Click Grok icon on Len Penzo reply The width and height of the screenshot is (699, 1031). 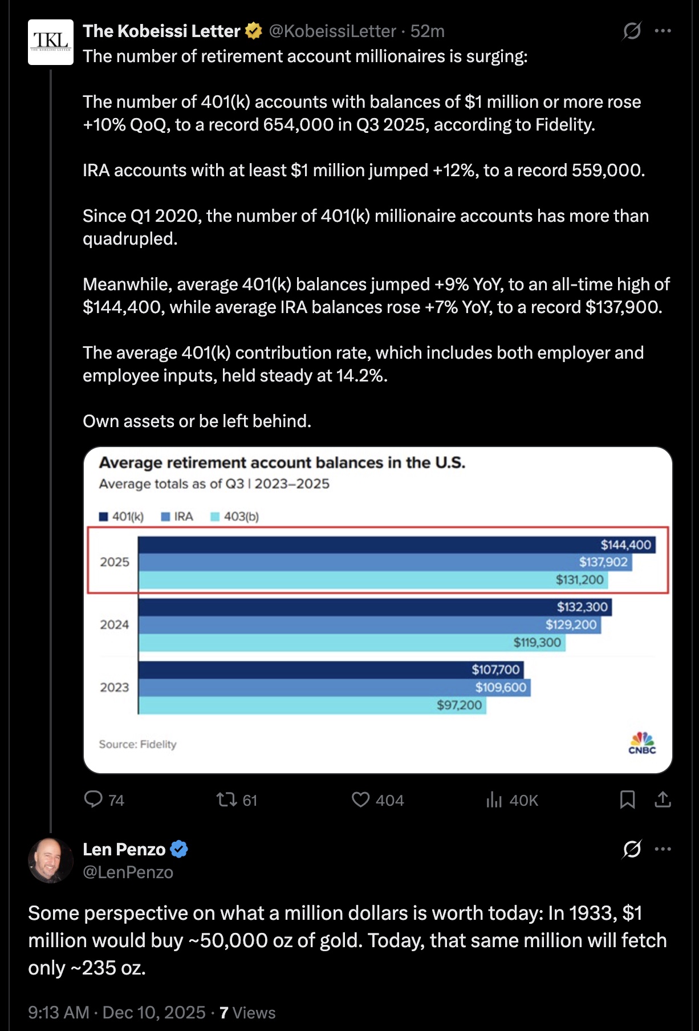point(632,849)
